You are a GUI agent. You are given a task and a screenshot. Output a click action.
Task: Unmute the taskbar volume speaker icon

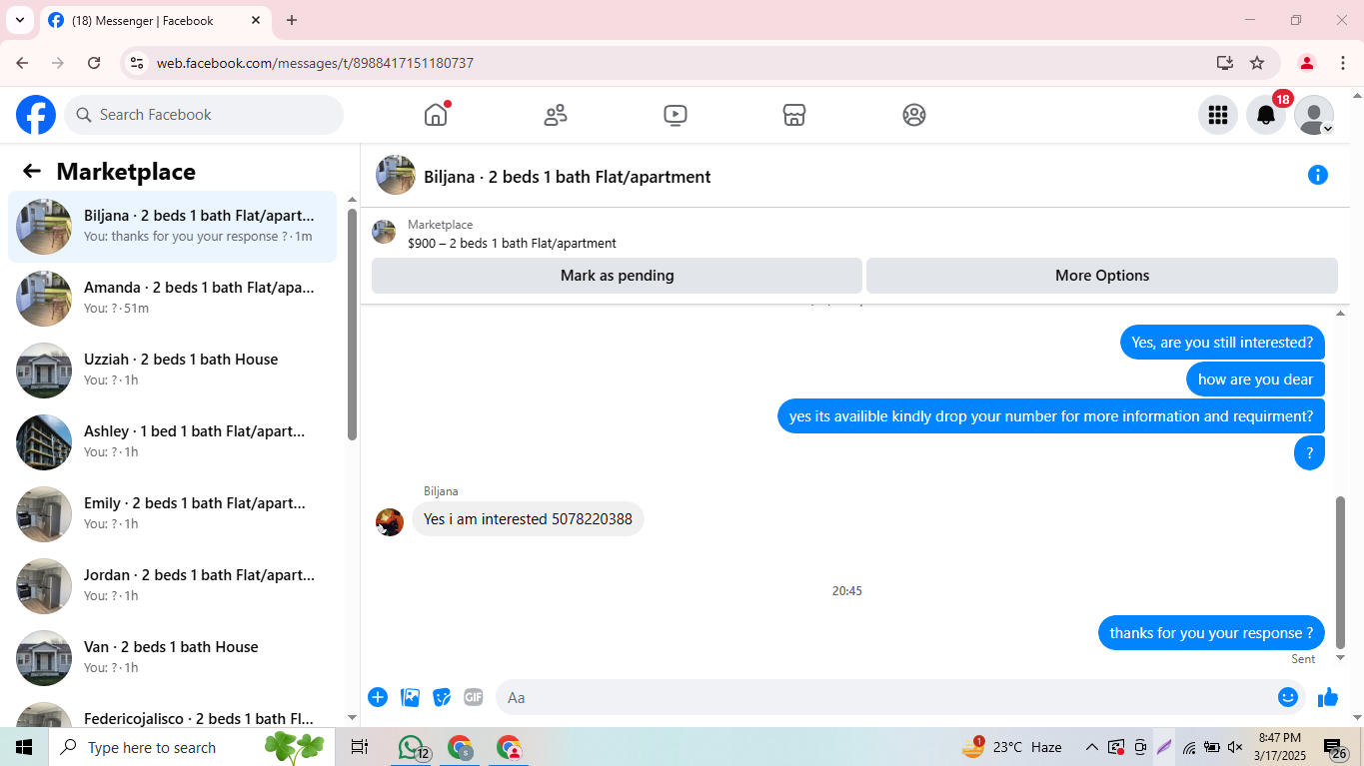click(1235, 747)
